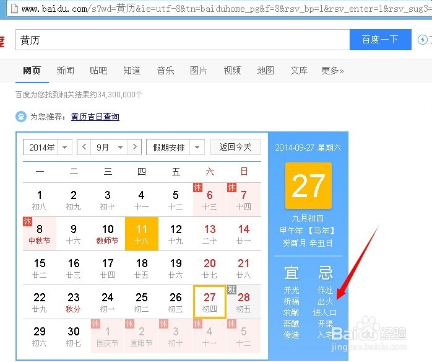
Task: Click the page icon in address bar
Action: (14, 9)
